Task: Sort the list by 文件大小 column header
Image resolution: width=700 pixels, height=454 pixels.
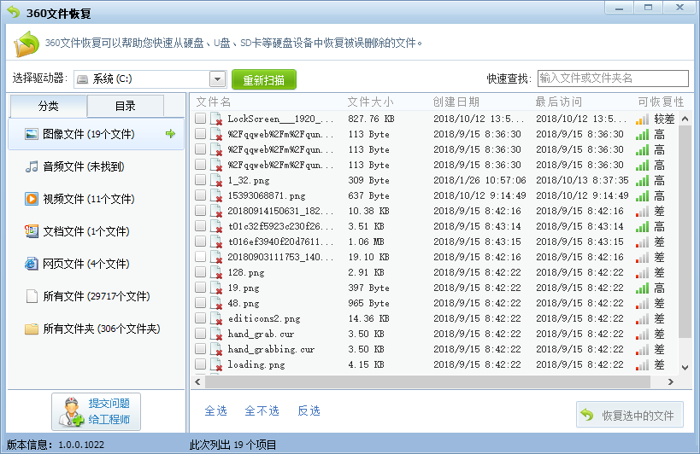Action: (x=370, y=102)
